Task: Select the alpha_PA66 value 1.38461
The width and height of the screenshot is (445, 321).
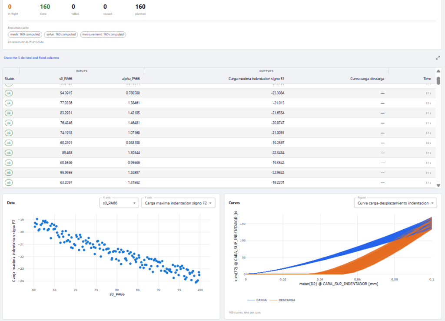Action: tap(134, 103)
